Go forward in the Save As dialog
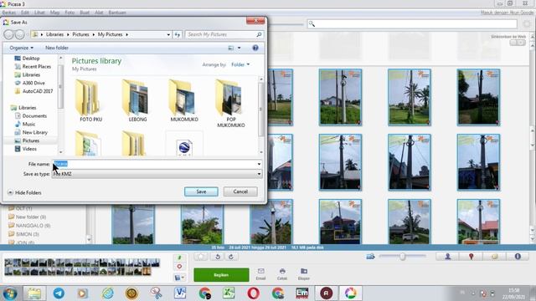This screenshot has height=301, width=536. [x=20, y=34]
